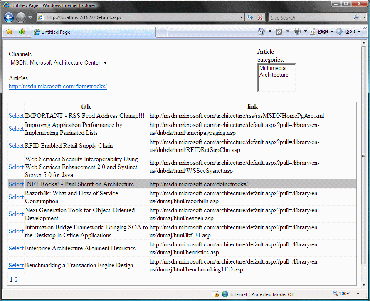This screenshot has width=370, height=301.
Task: Select the RSS Feed Address Change row
Action: point(16,116)
